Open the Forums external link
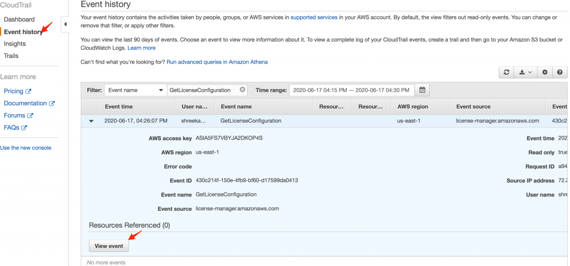 click(x=18, y=115)
